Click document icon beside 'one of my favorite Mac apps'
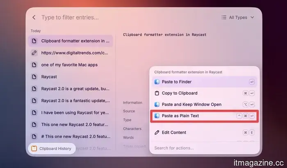The image size is (287, 168). click(34, 65)
